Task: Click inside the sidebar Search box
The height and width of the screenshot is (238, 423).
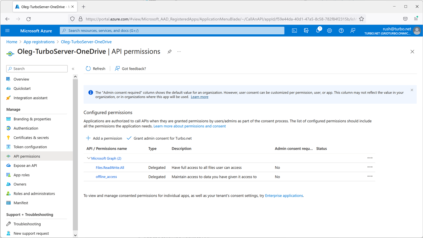Action: [x=36, y=68]
